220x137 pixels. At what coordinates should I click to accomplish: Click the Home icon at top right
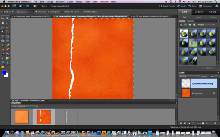(x=216, y=6)
